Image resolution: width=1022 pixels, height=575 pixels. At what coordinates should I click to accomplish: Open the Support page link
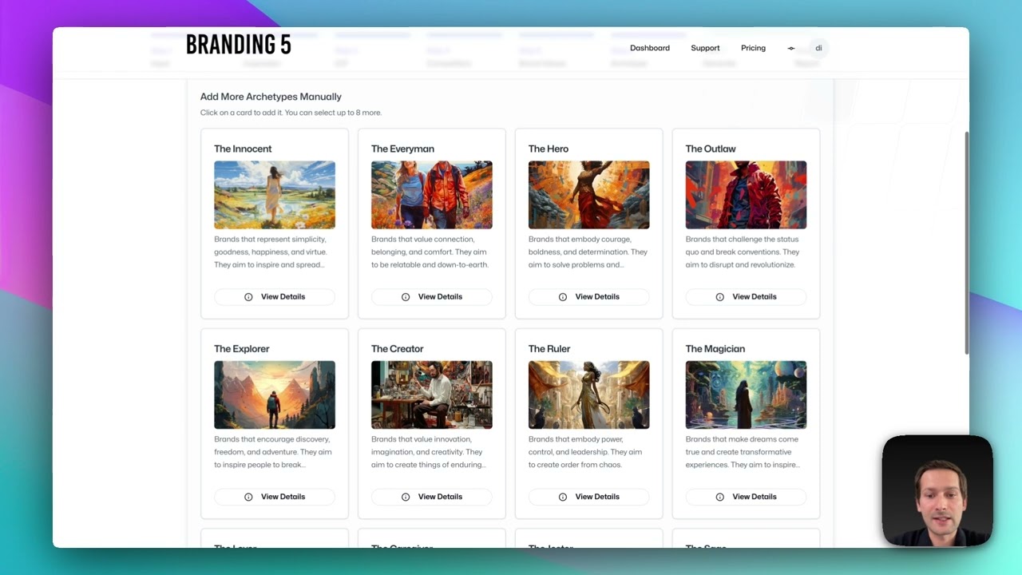[705, 48]
